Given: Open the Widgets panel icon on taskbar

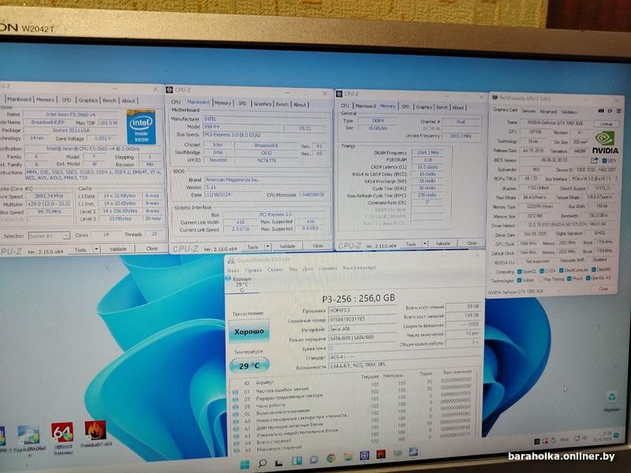Looking at the screenshot, I should point(297,461).
